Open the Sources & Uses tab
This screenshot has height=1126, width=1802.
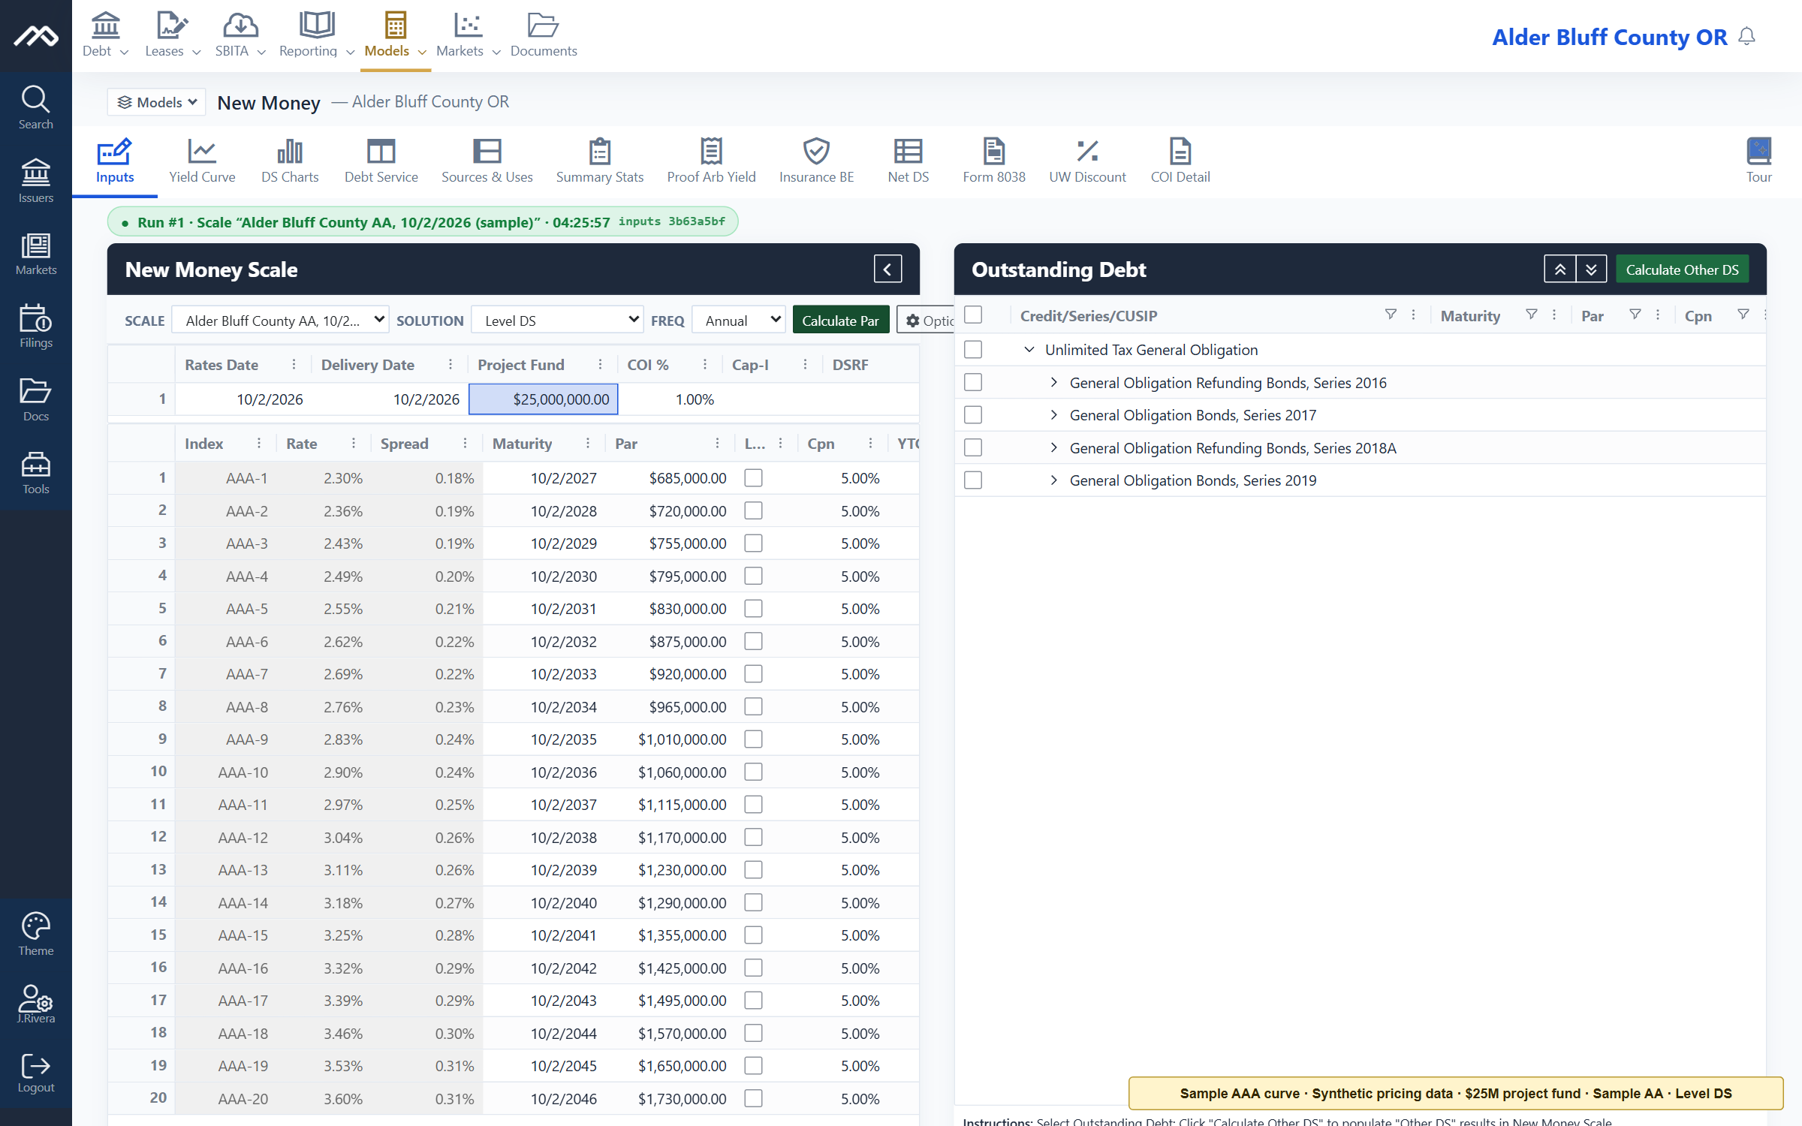(x=487, y=161)
